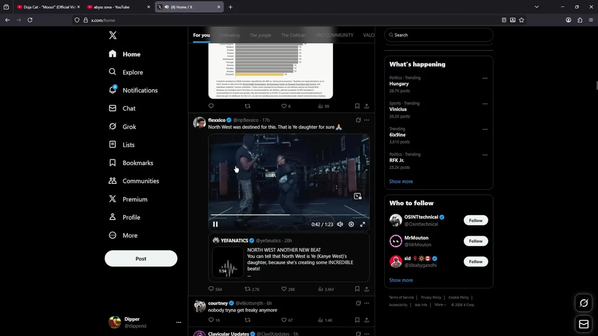Like courtney's post with 67 likes

click(x=286, y=320)
